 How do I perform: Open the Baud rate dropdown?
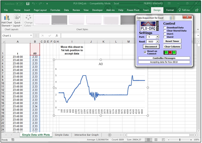tap(157, 42)
